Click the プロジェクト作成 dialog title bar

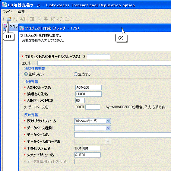[94, 28]
